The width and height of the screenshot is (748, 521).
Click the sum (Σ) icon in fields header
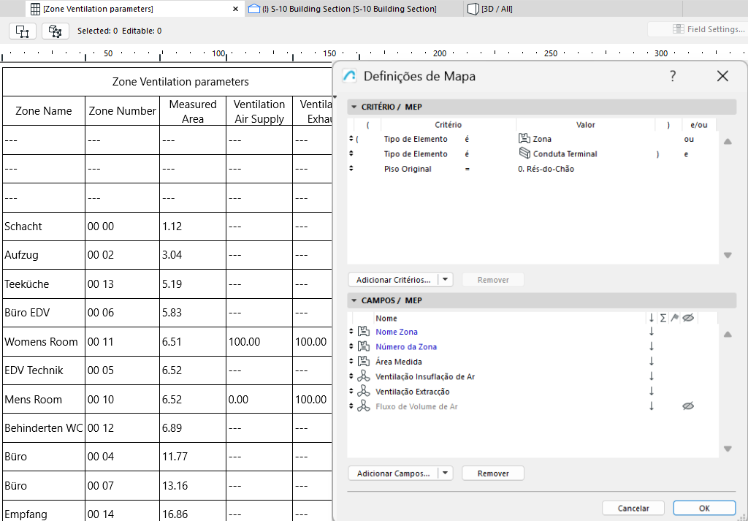click(663, 318)
